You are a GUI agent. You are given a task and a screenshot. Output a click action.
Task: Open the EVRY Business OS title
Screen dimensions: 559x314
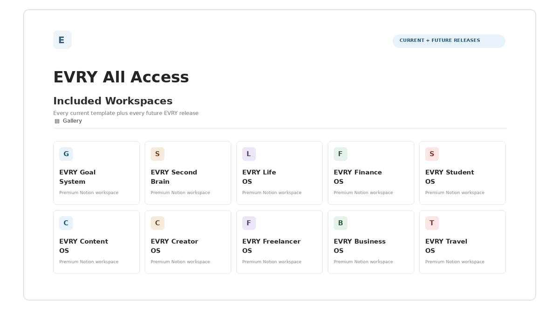(x=360, y=246)
